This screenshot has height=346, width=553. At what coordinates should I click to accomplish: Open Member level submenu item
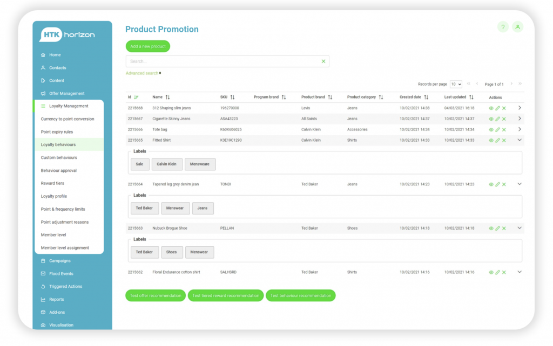coord(53,235)
